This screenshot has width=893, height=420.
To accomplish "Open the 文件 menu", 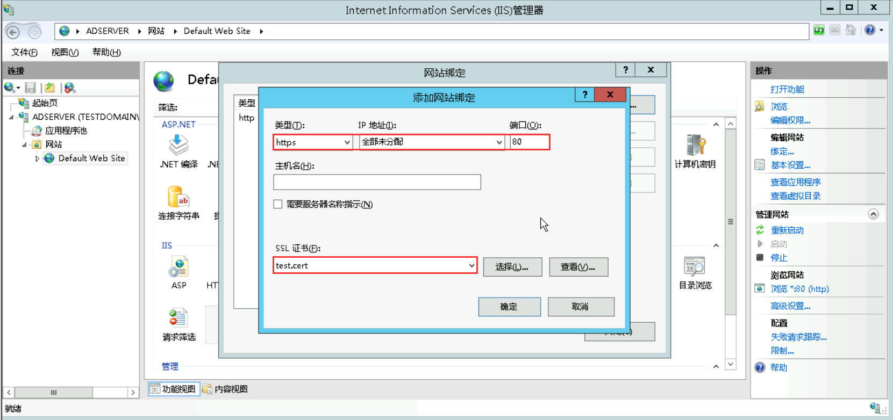I will (x=24, y=52).
